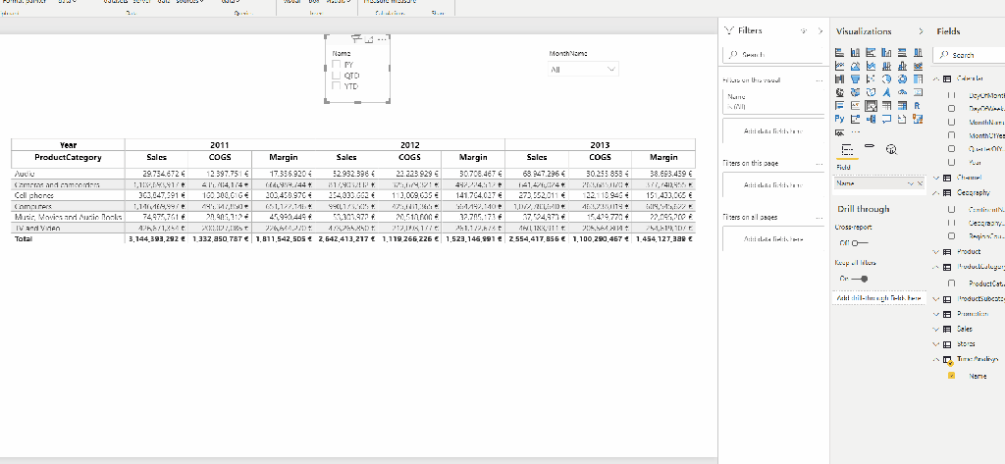Tick the YTD slicer checkbox
This screenshot has height=464, width=1005.
(x=336, y=85)
